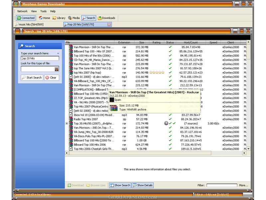Switch to the Search view
The image size is (266, 200).
tap(88, 18)
